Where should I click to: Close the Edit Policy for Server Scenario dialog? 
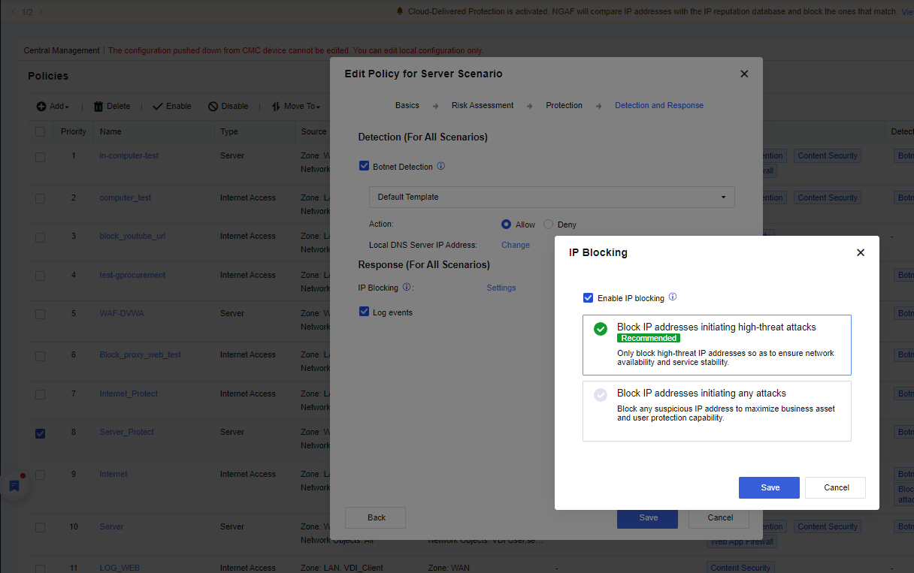(x=744, y=74)
